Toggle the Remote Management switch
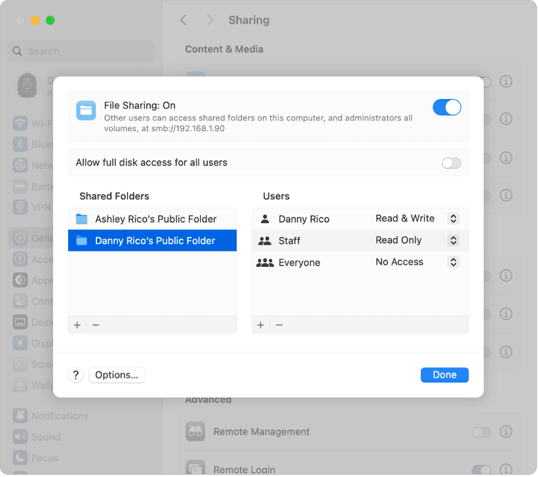The height and width of the screenshot is (477, 538). (481, 432)
